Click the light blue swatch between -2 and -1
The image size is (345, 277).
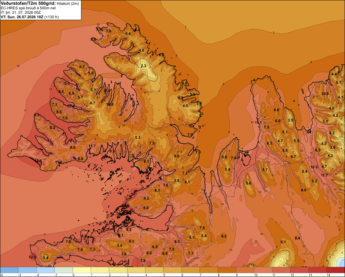point(46,270)
